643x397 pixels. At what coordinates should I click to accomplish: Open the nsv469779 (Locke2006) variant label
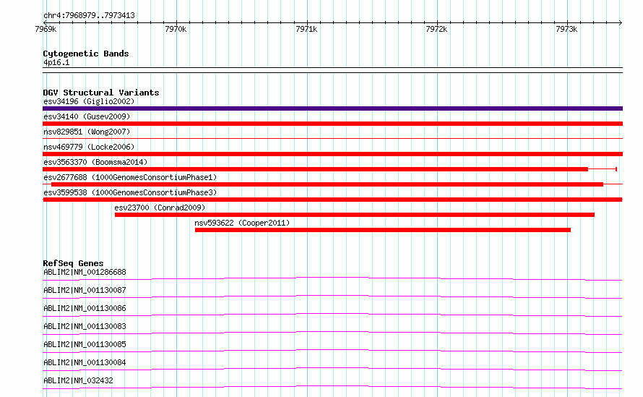coord(89,147)
